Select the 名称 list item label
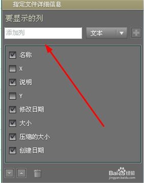 click(x=25, y=55)
